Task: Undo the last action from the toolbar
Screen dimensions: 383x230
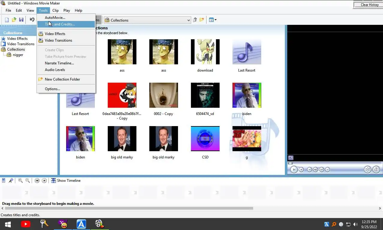Action: pyautogui.click(x=32, y=20)
